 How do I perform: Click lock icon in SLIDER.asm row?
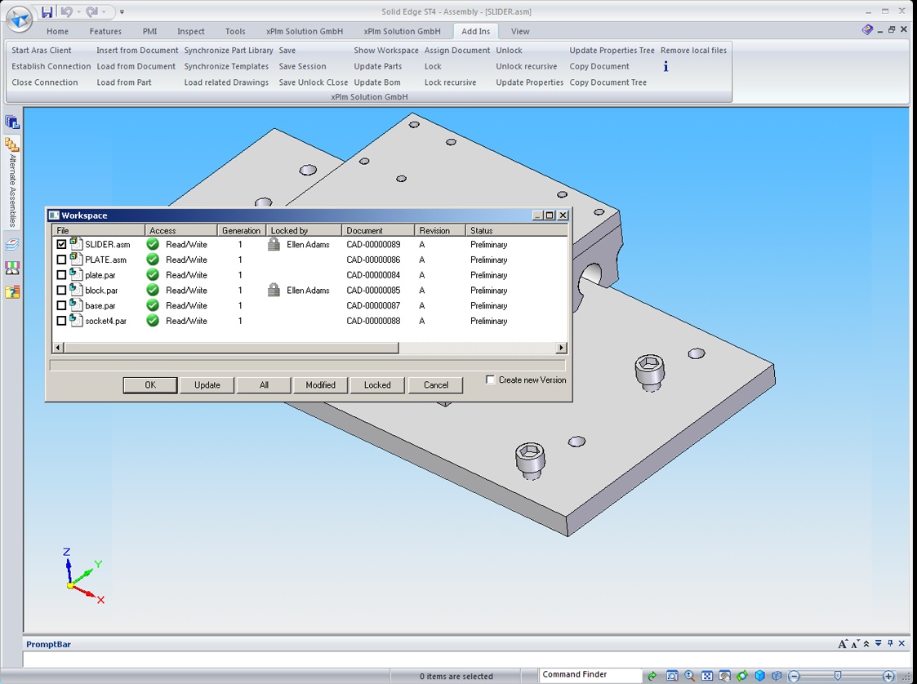tap(274, 244)
